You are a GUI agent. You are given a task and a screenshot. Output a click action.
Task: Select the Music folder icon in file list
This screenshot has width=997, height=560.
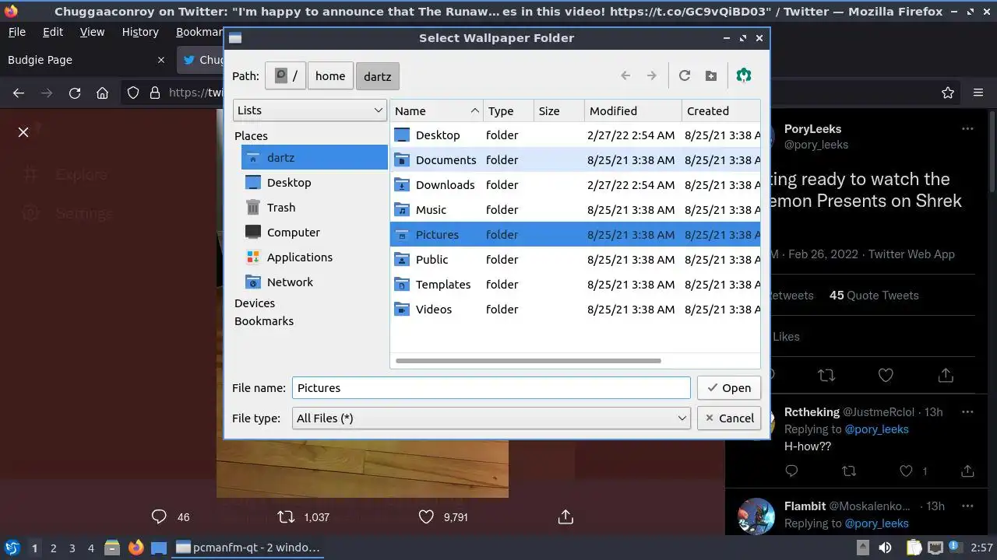tap(402, 209)
